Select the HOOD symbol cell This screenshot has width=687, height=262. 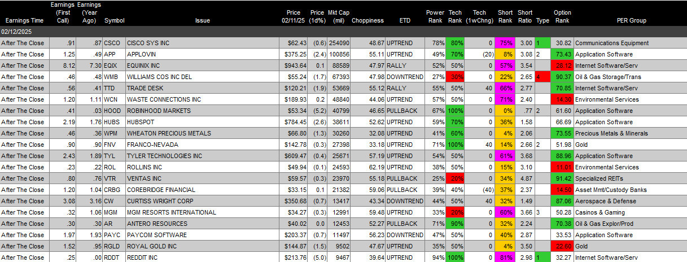[x=114, y=111]
